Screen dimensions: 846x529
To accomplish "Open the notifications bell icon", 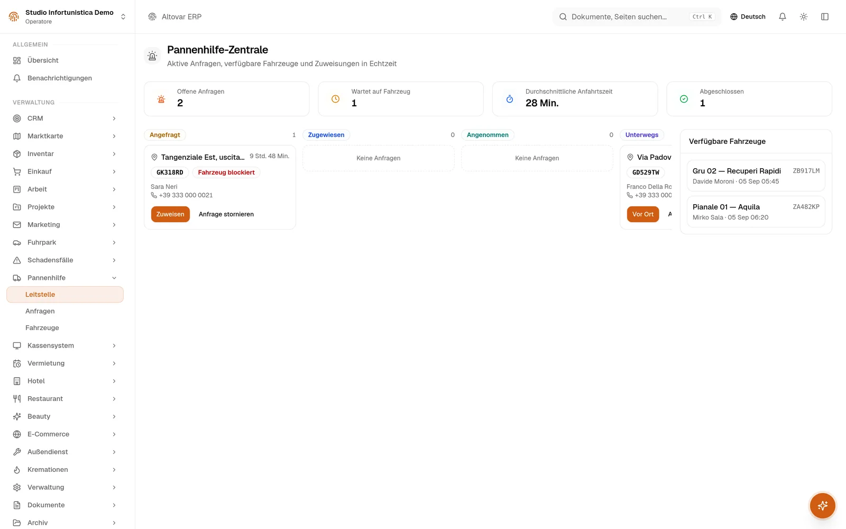I will 783,17.
